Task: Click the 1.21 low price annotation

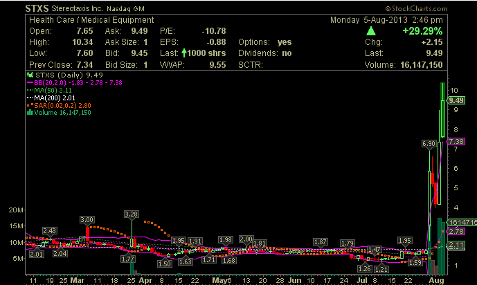Action: coord(381,269)
